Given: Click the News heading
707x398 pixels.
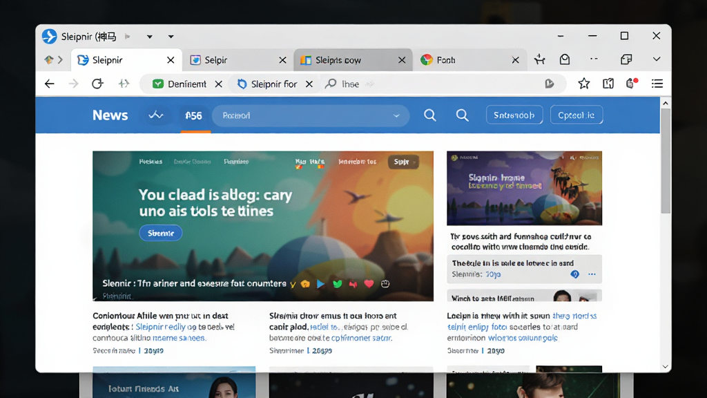Looking at the screenshot, I should pos(110,115).
